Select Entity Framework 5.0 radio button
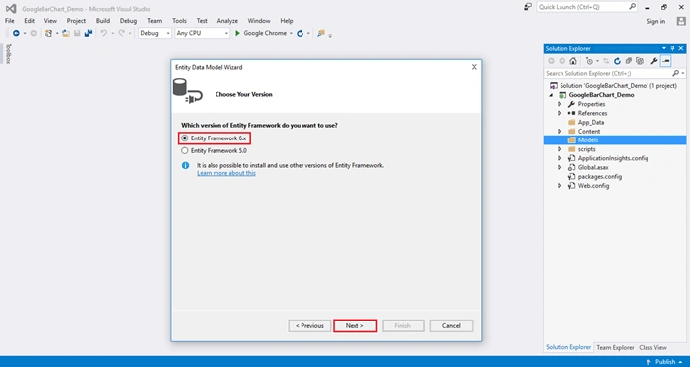The width and height of the screenshot is (690, 367). tap(185, 150)
